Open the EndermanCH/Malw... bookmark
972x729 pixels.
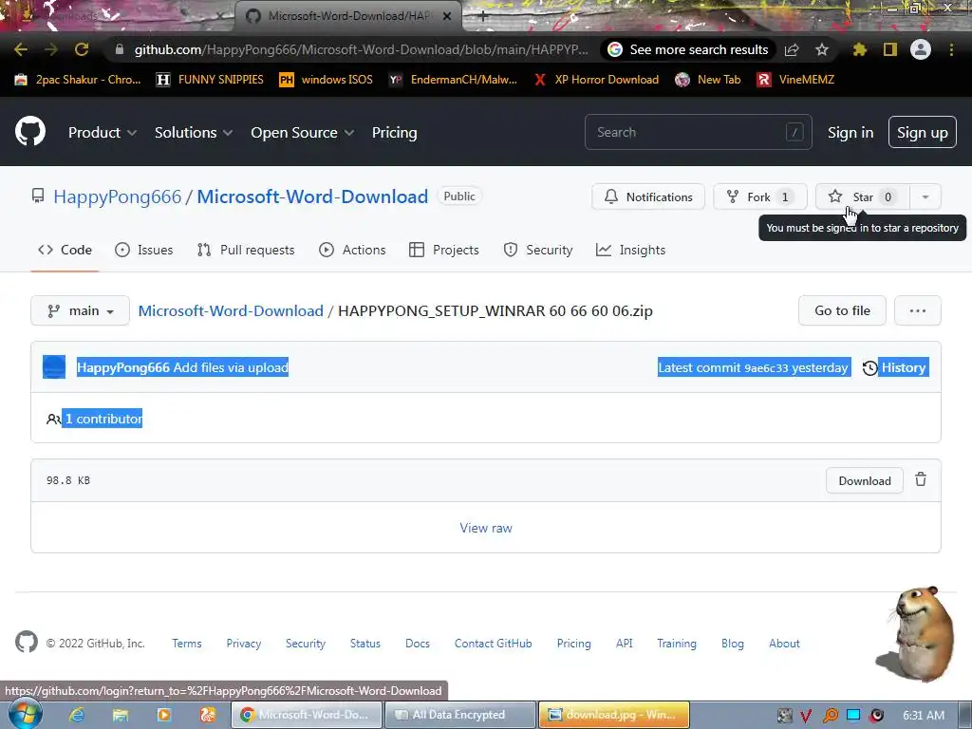[x=453, y=80]
